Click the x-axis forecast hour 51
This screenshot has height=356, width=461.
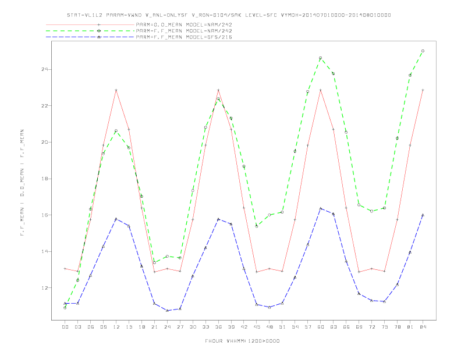tap(282, 327)
